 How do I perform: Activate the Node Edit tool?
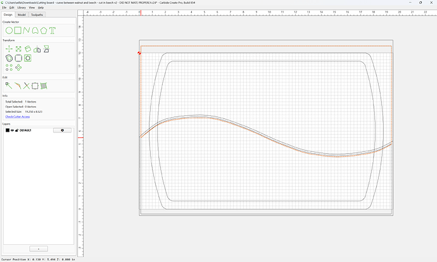coord(9,86)
